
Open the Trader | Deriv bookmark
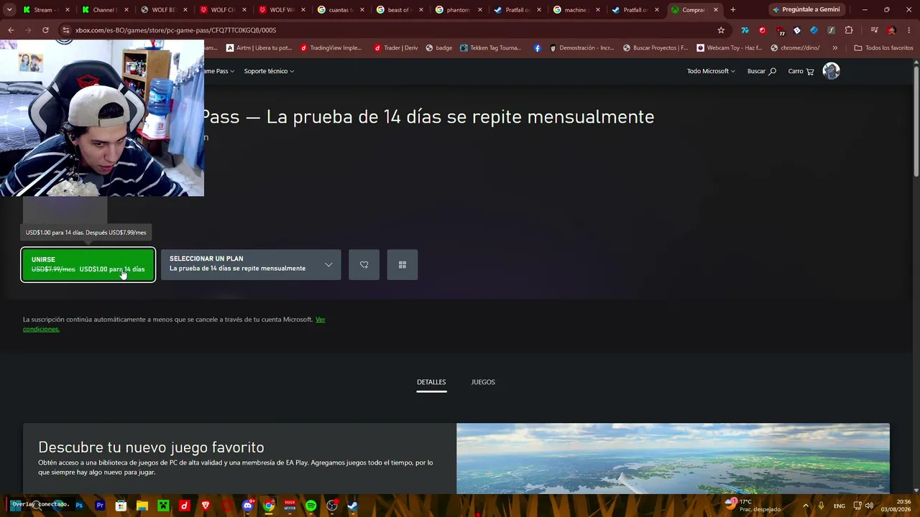395,48
